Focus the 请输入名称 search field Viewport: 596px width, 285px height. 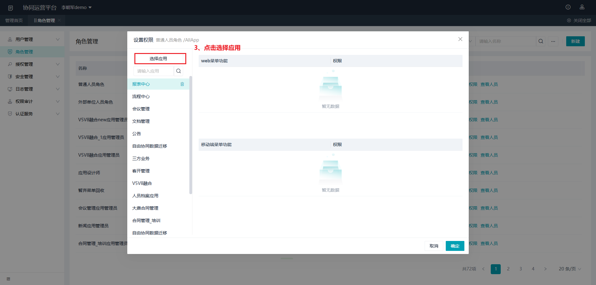coord(506,41)
